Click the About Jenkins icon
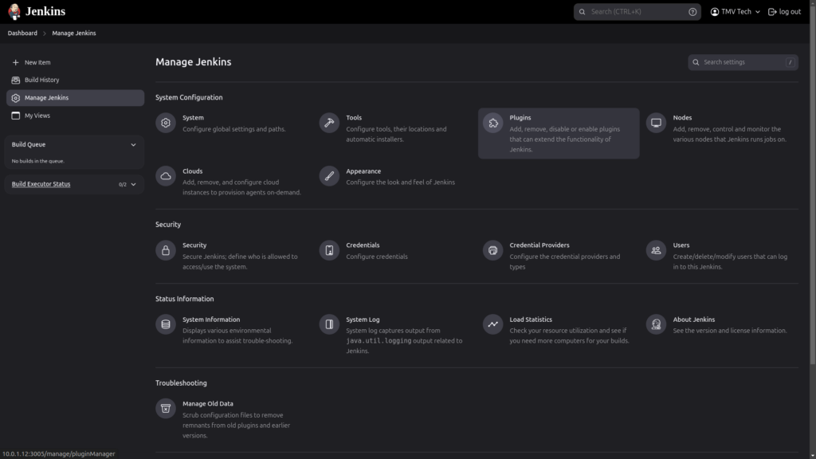 (656, 324)
